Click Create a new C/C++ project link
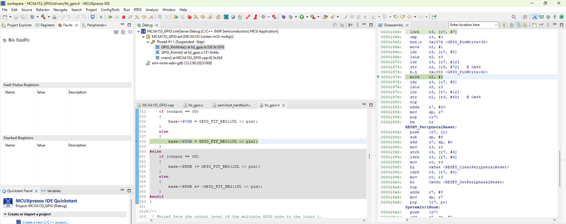Screen dimensions: 566x224 coord(45,222)
